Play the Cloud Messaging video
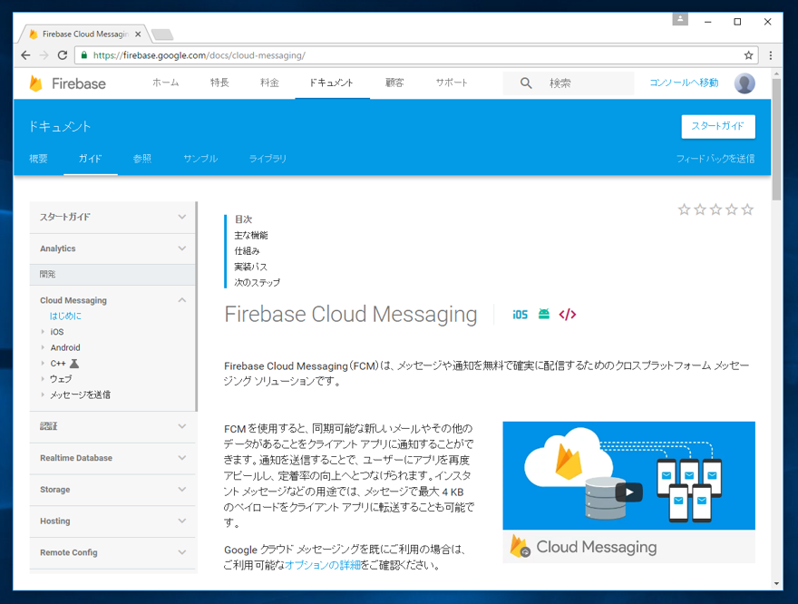This screenshot has height=604, width=798. point(629,492)
